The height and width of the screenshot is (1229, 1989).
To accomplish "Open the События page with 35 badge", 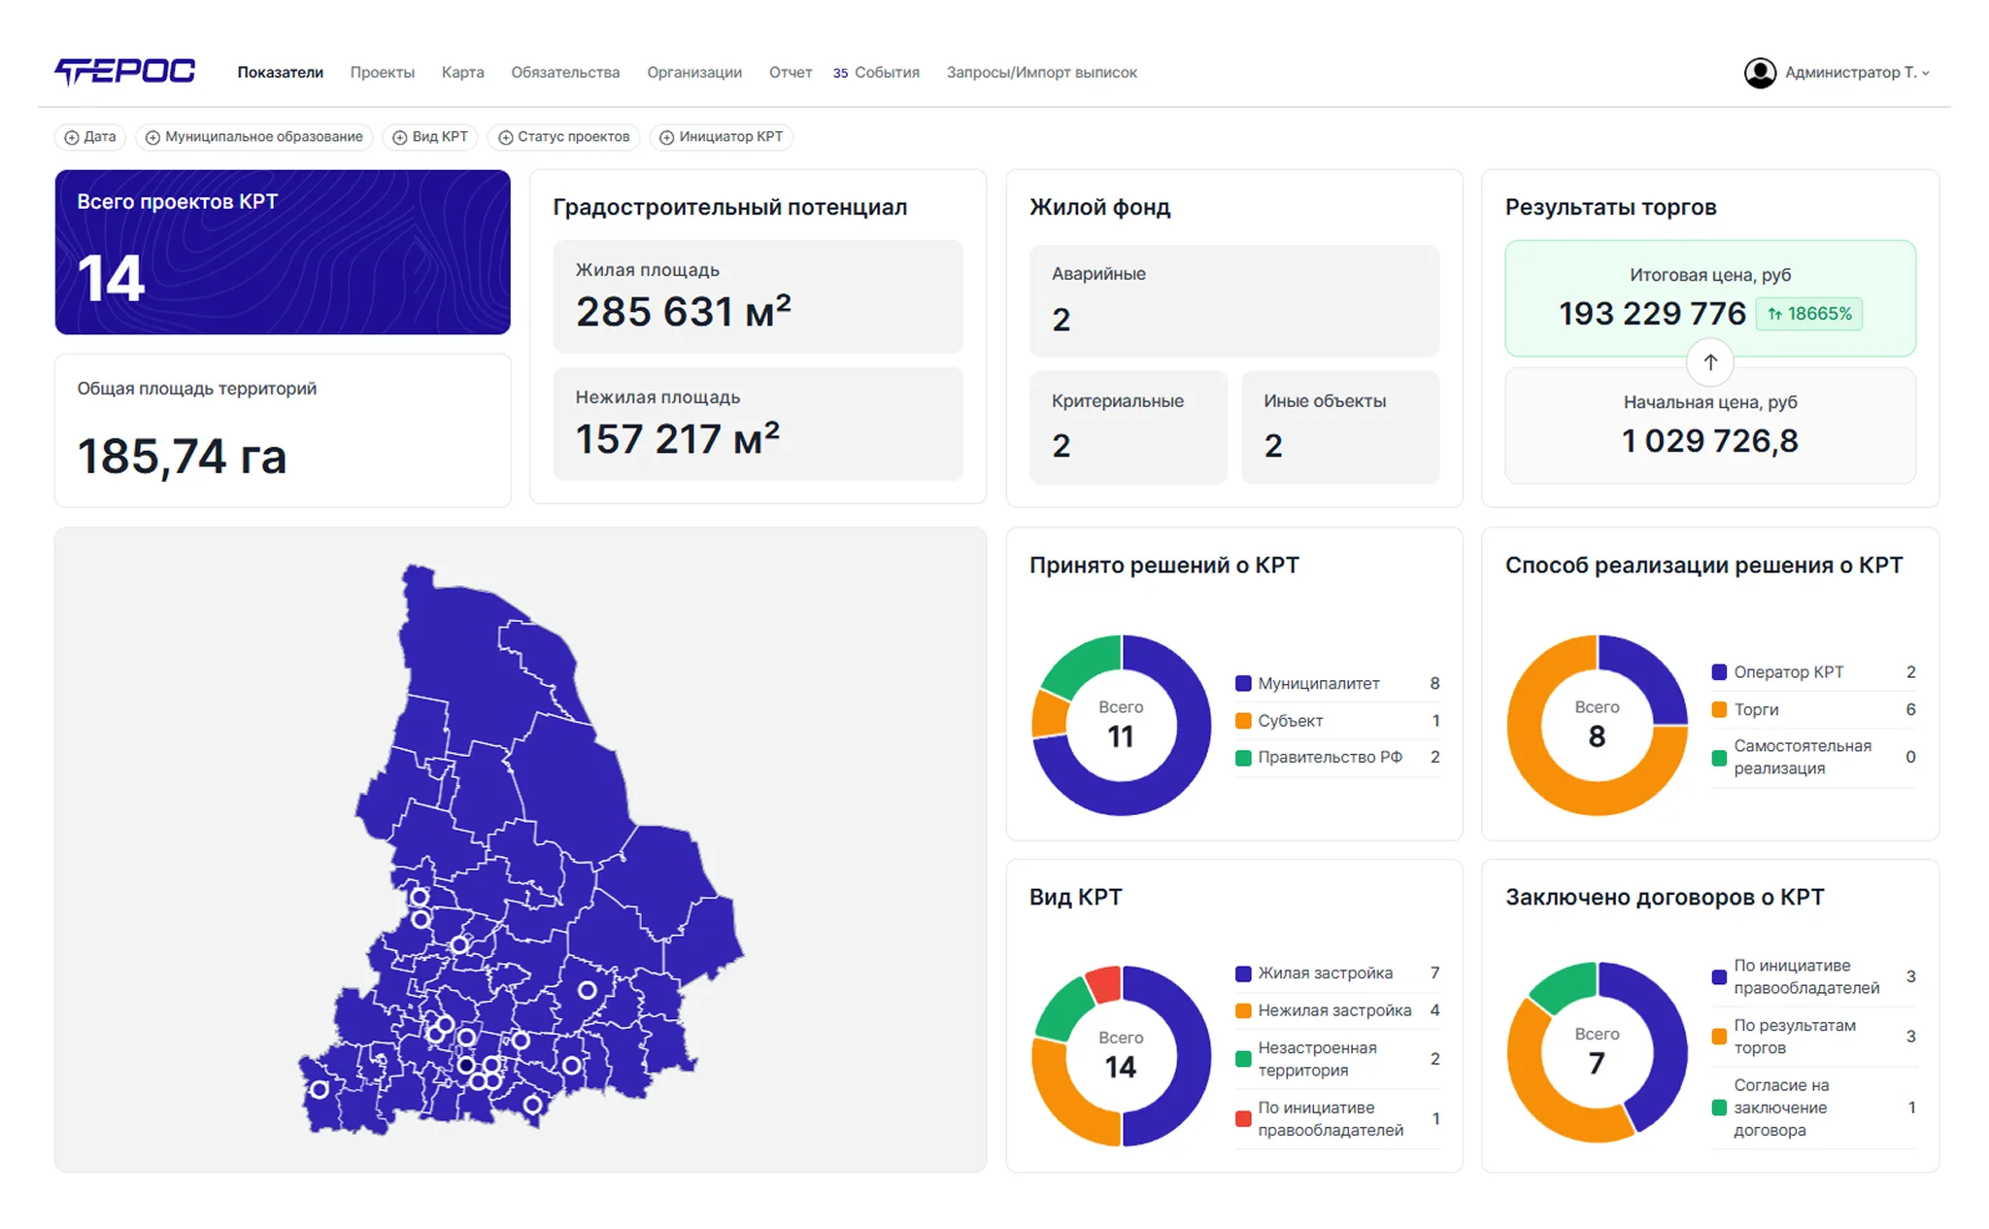I will (876, 73).
